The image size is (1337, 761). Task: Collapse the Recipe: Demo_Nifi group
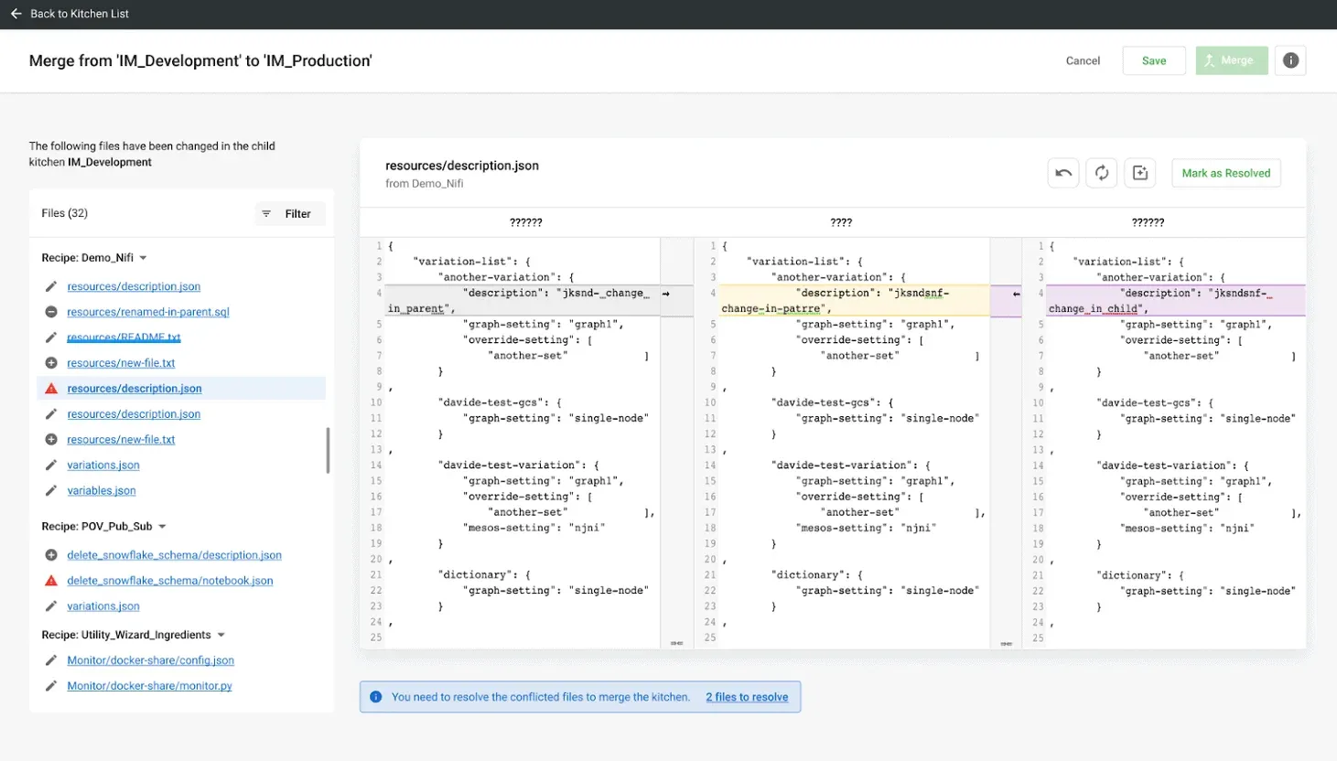coord(143,258)
